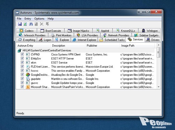Click the Delete X toolbar icon
Image resolution: width=175 pixels, height=130 pixels.
42,24
